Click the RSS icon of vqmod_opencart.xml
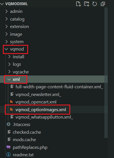This screenshot has height=158, width=114. (x=11, y=102)
